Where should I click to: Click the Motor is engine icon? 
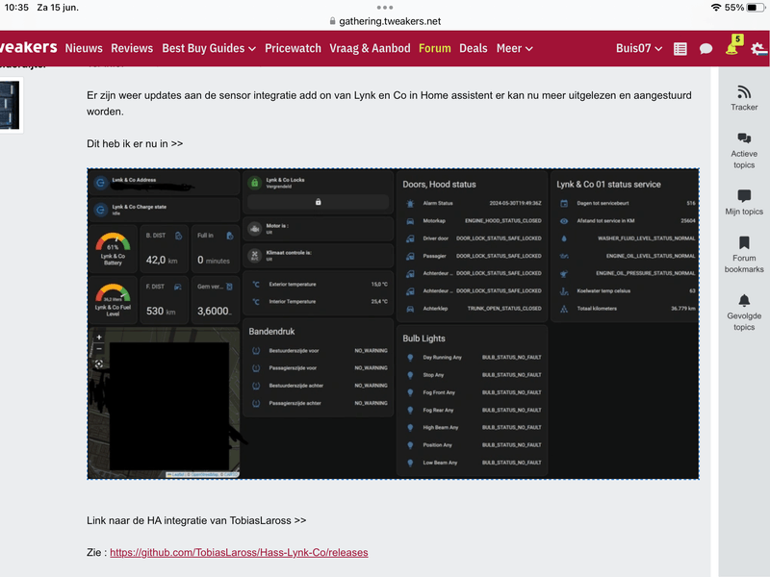254,229
